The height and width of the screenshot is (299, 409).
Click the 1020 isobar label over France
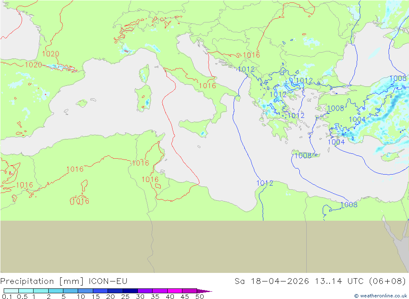[51, 54]
